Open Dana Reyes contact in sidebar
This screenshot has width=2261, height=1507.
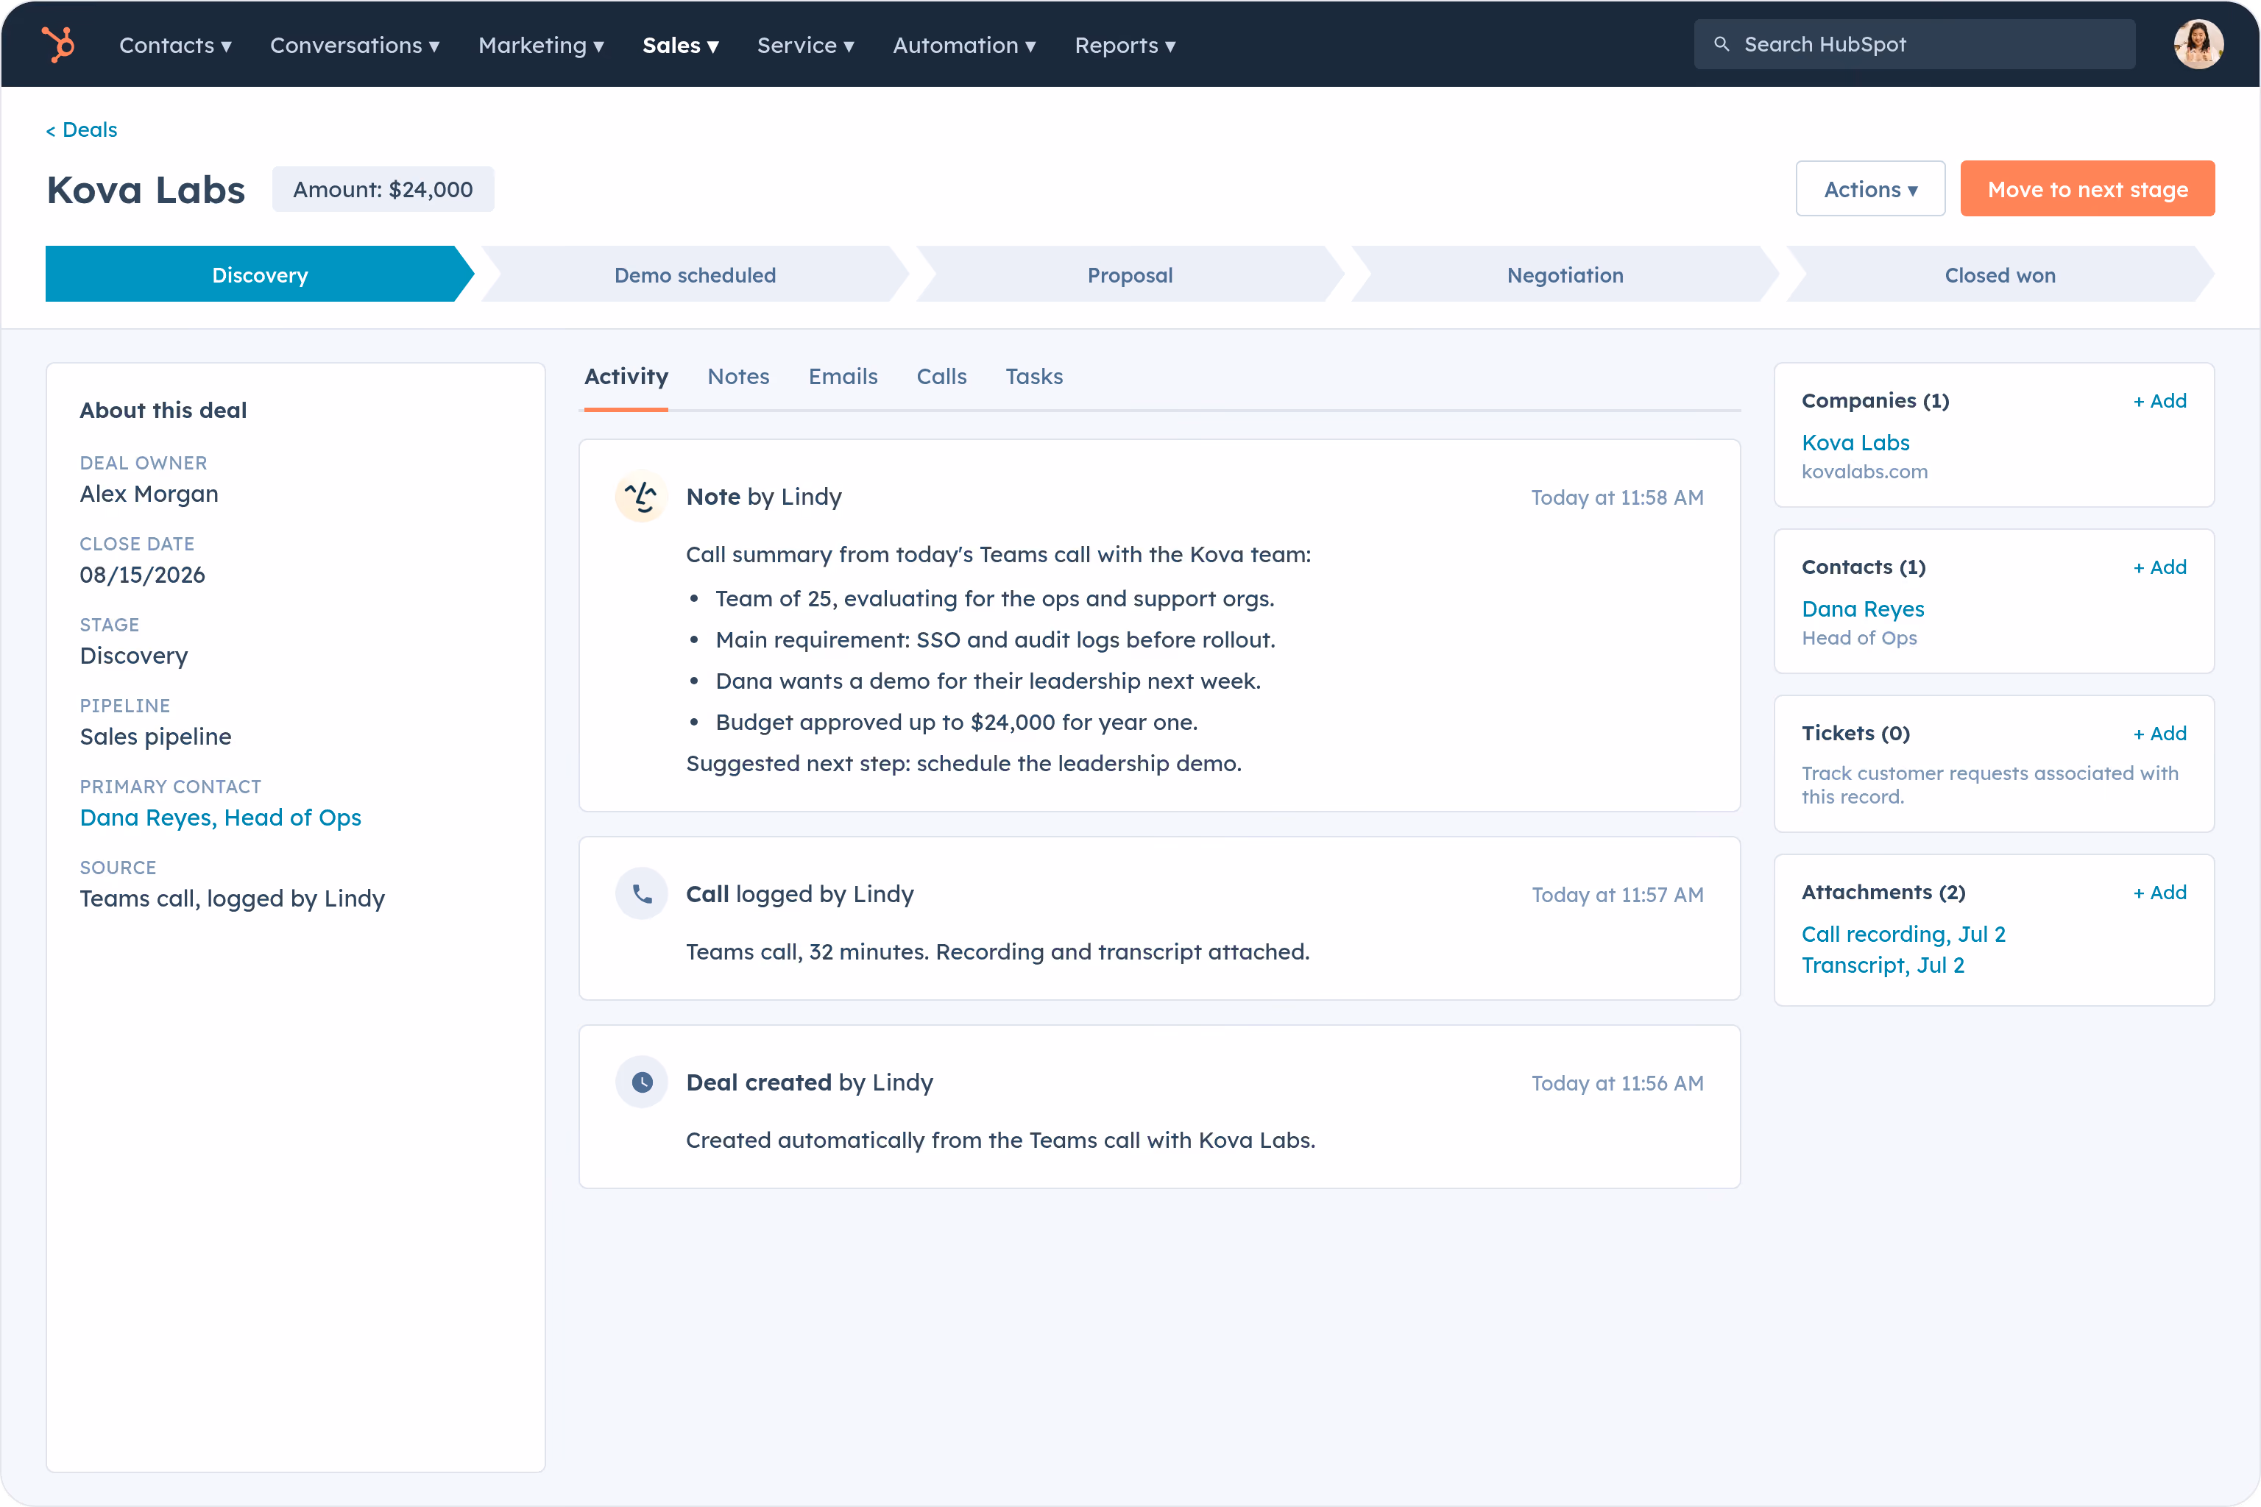1863,609
